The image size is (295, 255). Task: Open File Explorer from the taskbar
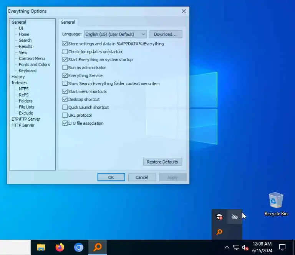(x=41, y=247)
